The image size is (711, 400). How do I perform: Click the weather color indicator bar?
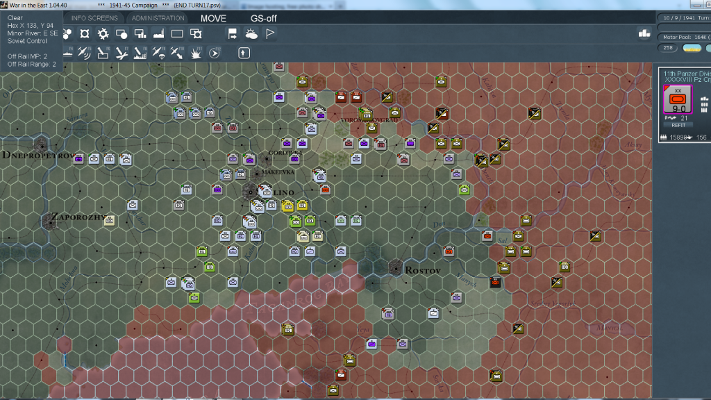point(692,48)
